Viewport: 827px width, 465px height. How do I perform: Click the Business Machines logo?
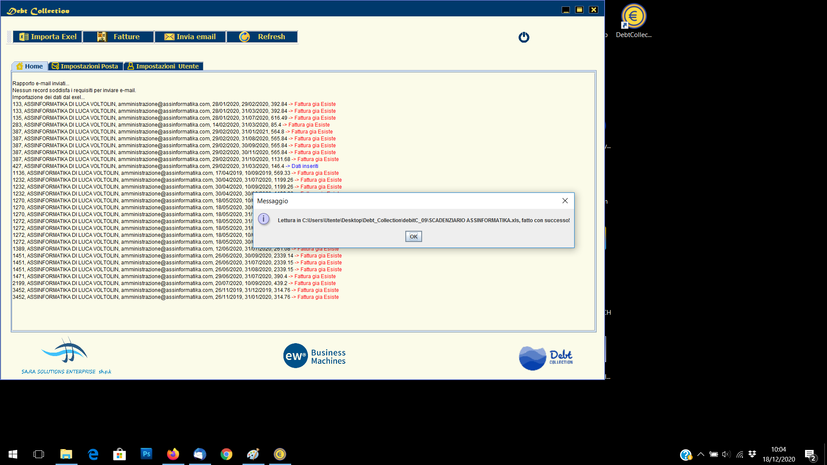(x=314, y=356)
